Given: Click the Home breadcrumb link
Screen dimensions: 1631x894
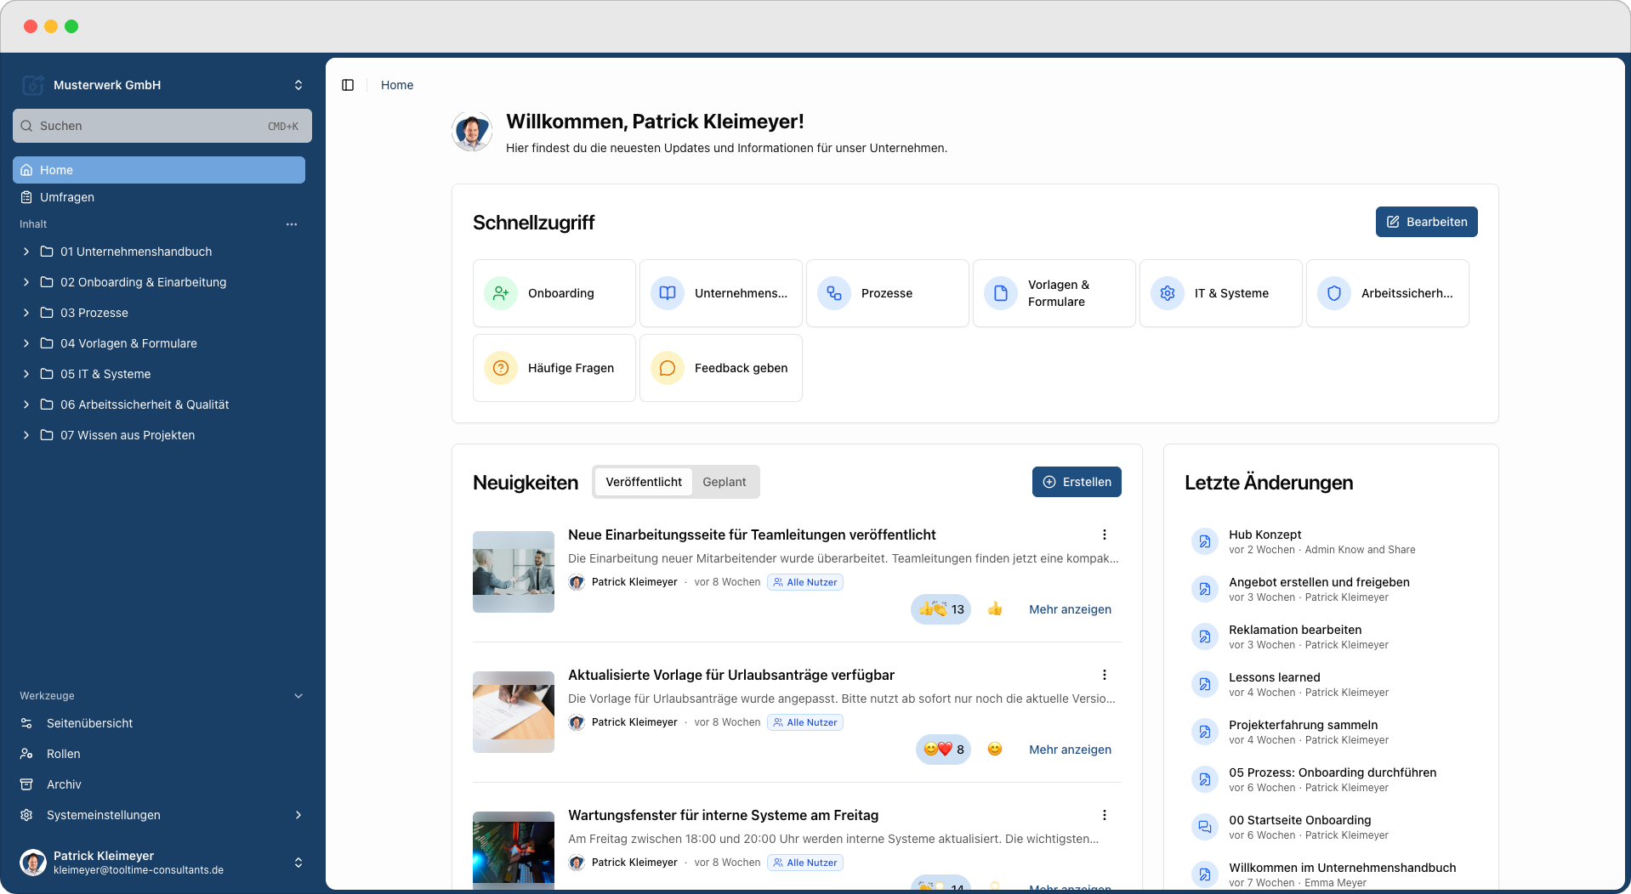Looking at the screenshot, I should (x=397, y=85).
